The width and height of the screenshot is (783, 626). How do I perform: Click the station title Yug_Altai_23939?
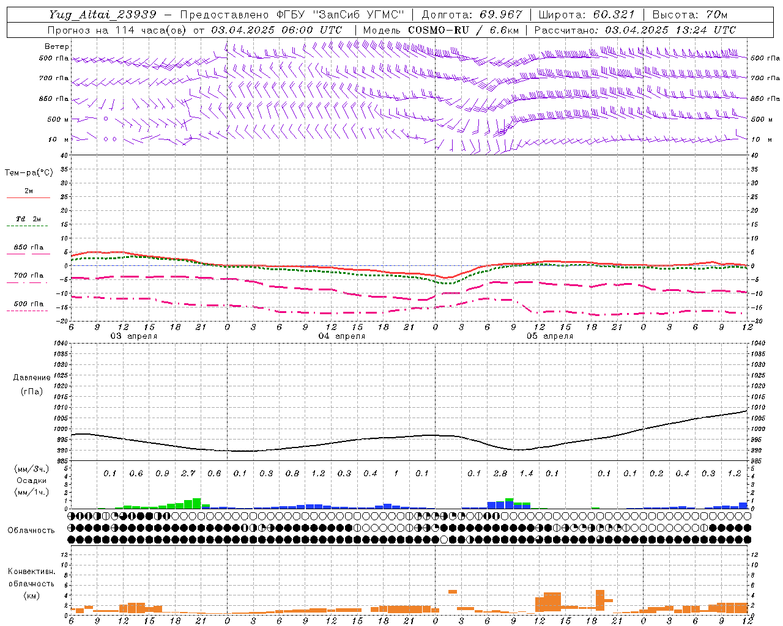pos(103,15)
